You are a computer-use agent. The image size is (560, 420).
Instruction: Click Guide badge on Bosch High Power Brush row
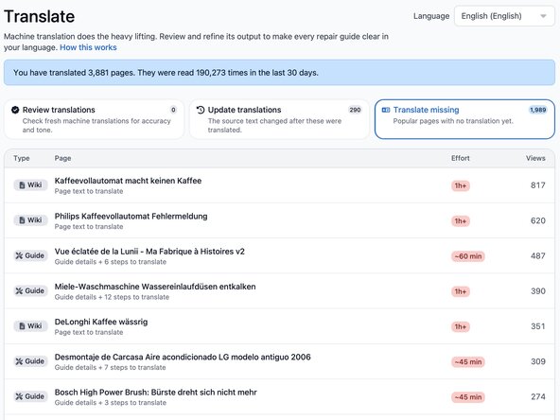click(30, 396)
